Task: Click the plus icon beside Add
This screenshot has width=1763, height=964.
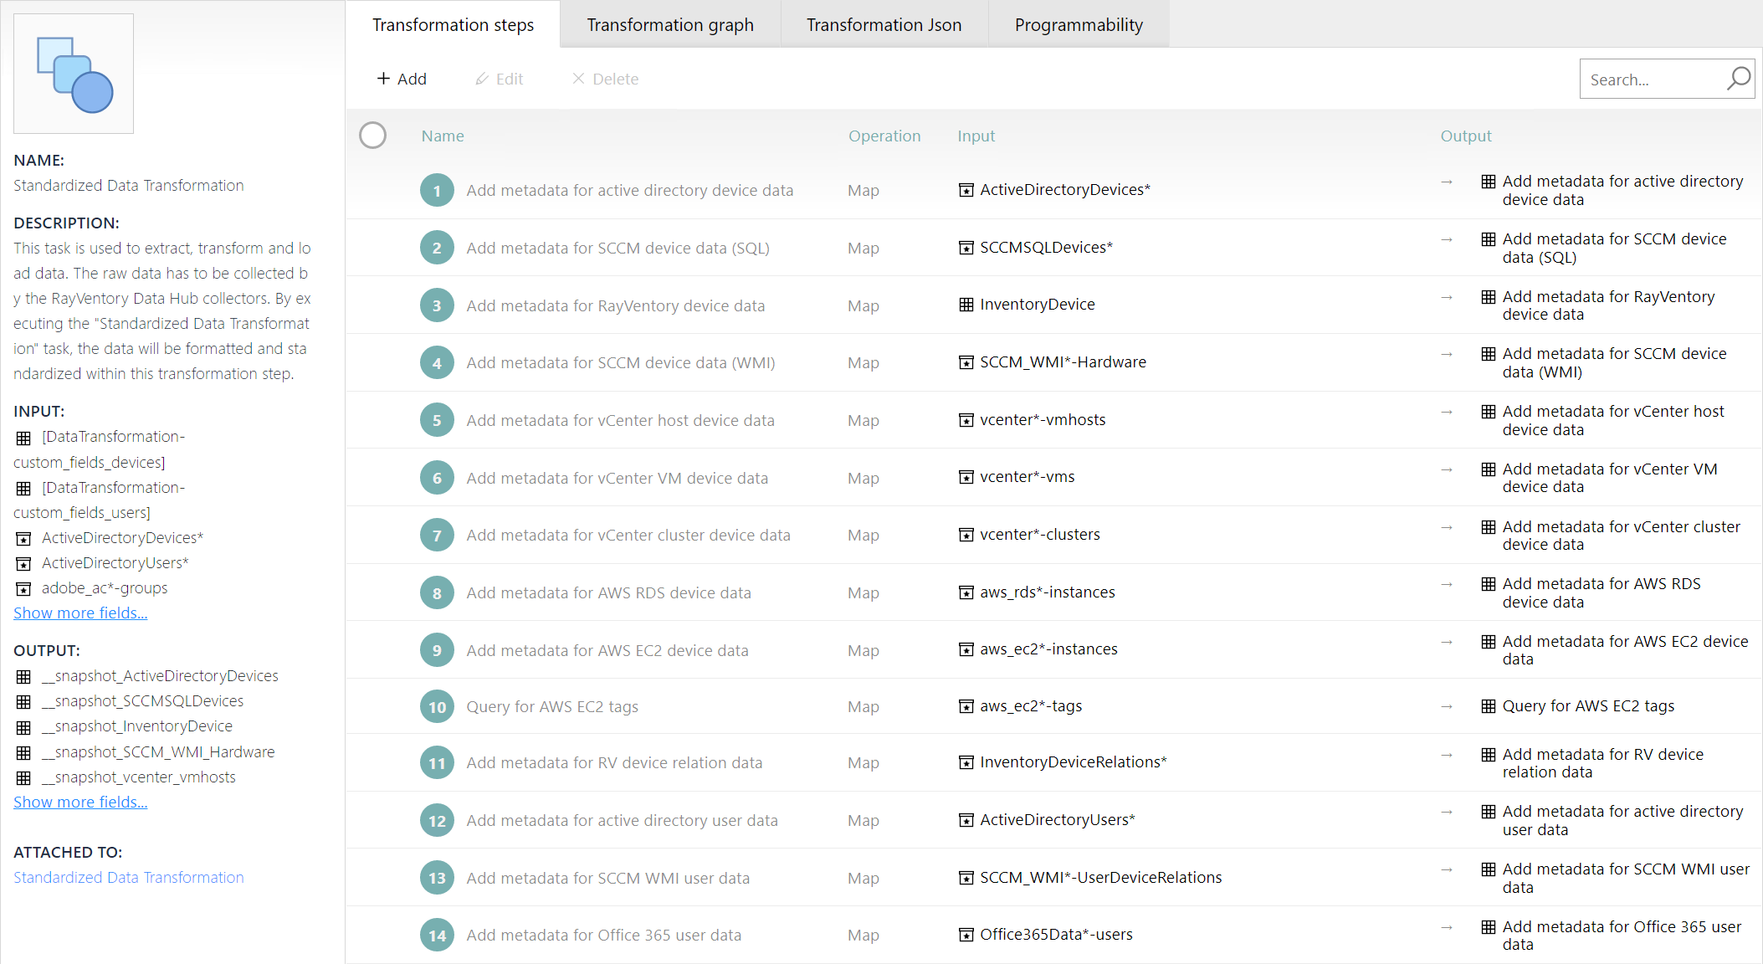Action: click(x=383, y=79)
